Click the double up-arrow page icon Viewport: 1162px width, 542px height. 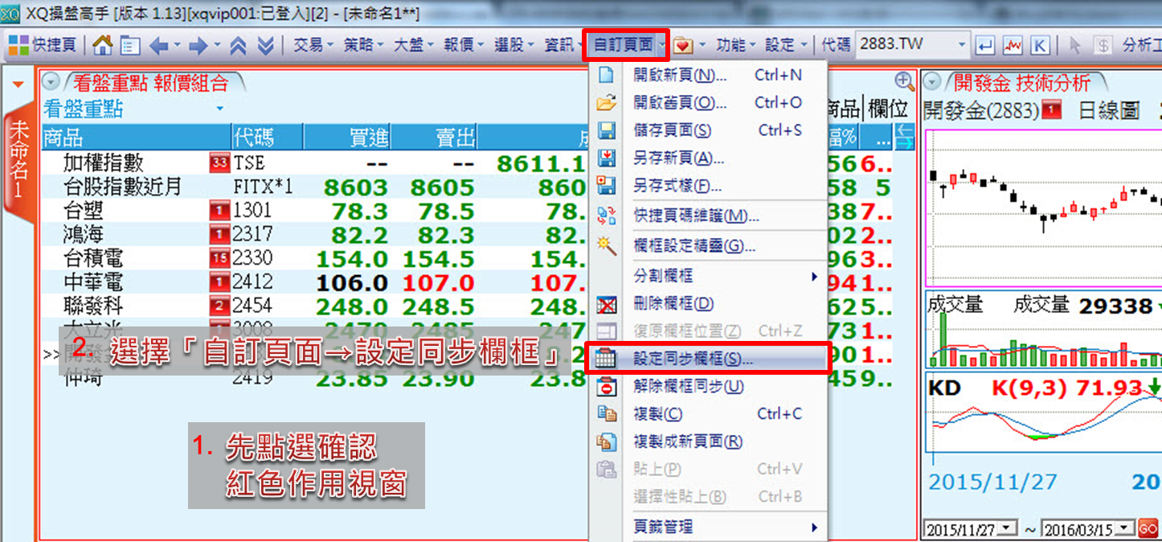coord(238,45)
